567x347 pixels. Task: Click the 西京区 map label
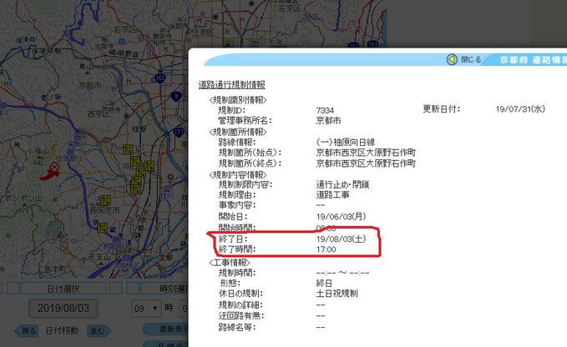pyautogui.click(x=99, y=114)
